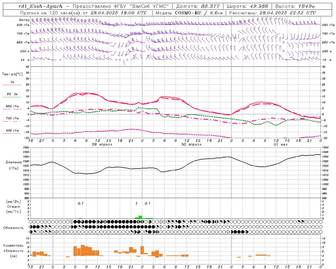Click the 'Тем-ра(°C)' temperature axis title
Screen dimensions: 336x269
coord(12,74)
